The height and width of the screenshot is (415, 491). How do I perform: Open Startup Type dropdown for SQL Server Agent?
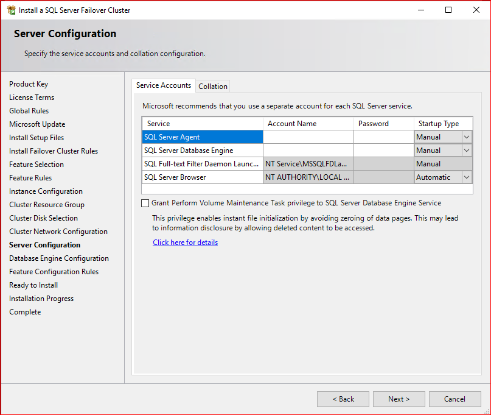467,137
